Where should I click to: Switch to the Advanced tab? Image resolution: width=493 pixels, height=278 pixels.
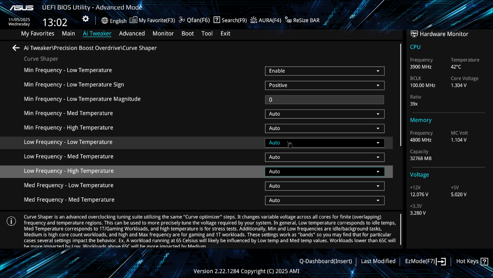point(132,33)
